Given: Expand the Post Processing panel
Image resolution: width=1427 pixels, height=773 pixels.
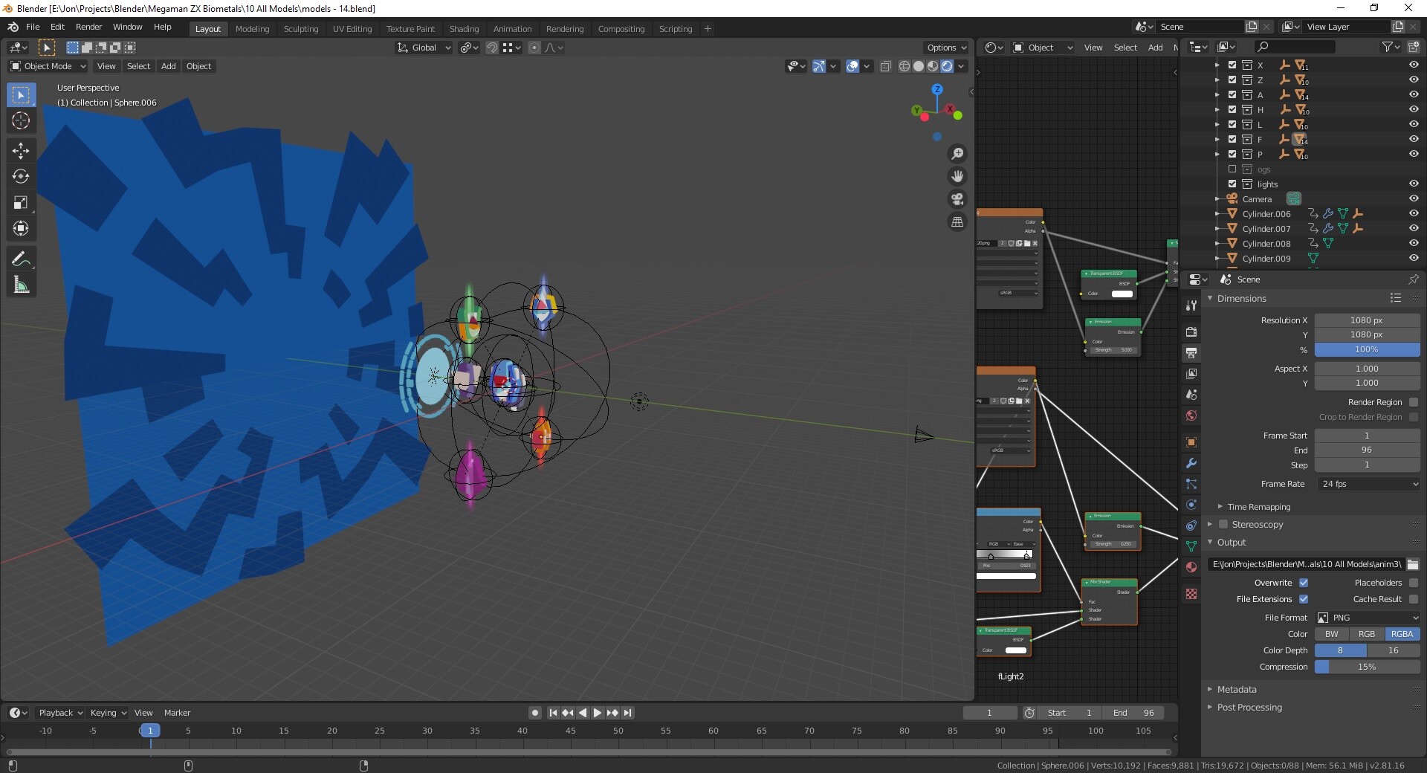Looking at the screenshot, I should (x=1249, y=708).
